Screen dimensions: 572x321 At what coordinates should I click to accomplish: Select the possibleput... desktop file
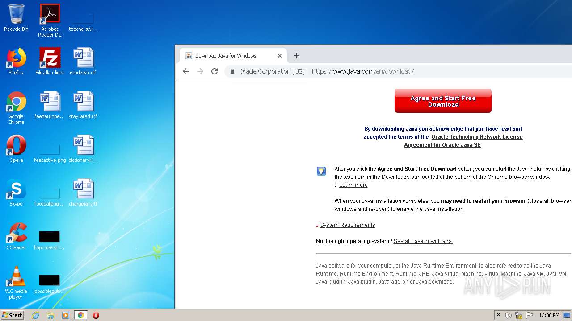click(50, 284)
